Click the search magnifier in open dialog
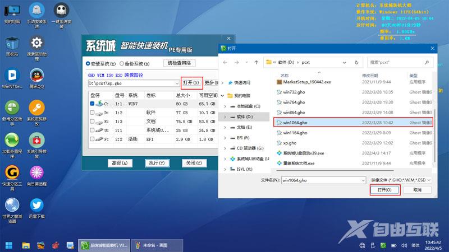This screenshot has width=449, height=252. click(x=427, y=62)
